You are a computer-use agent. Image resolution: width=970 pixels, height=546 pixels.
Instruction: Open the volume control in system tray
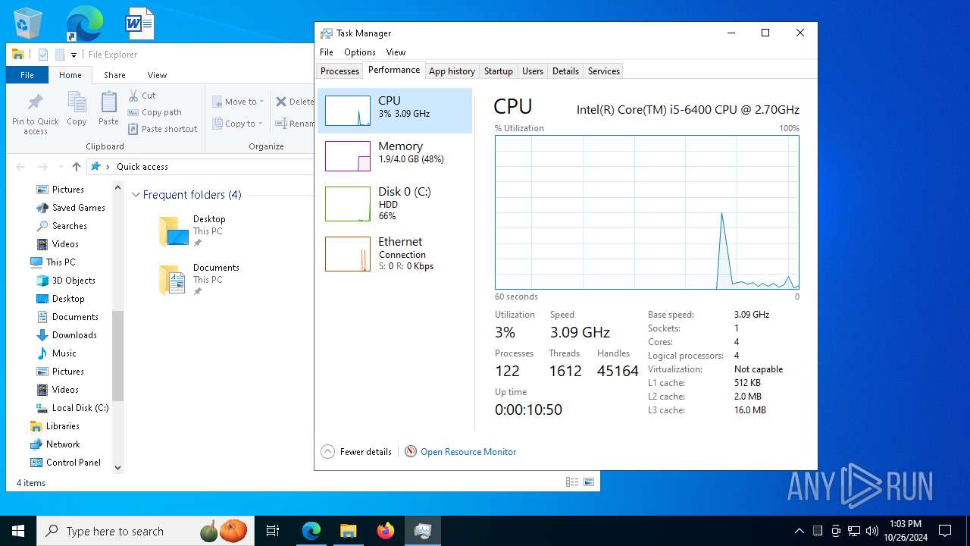[872, 531]
